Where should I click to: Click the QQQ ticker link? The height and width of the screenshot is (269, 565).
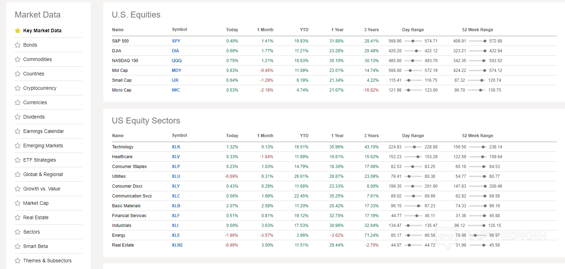pos(177,61)
